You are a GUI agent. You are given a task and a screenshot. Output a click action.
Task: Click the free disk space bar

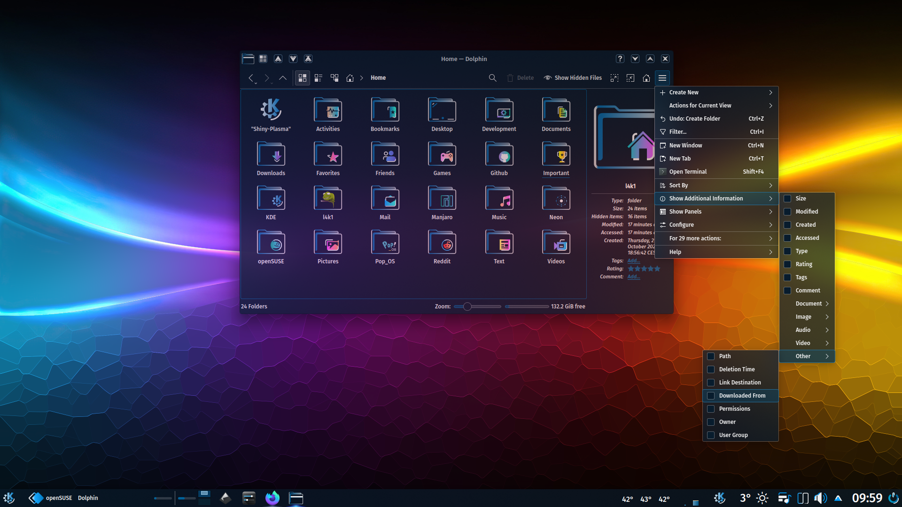[527, 307]
